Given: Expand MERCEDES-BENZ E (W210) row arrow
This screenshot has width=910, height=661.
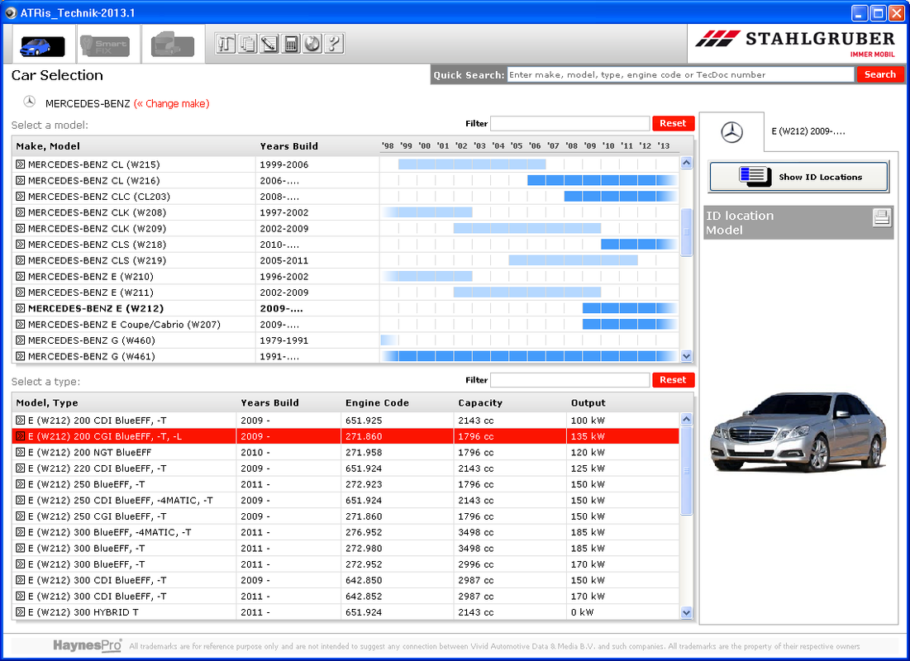Looking at the screenshot, I should [x=21, y=276].
